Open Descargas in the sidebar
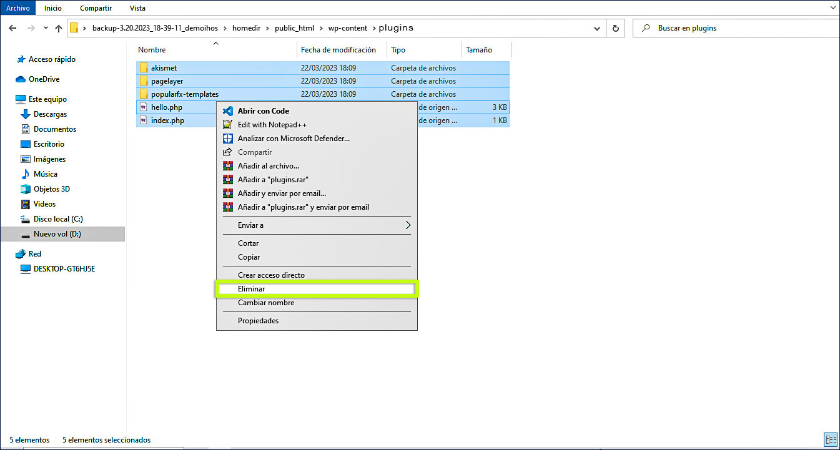This screenshot has height=450, width=840. (x=50, y=114)
